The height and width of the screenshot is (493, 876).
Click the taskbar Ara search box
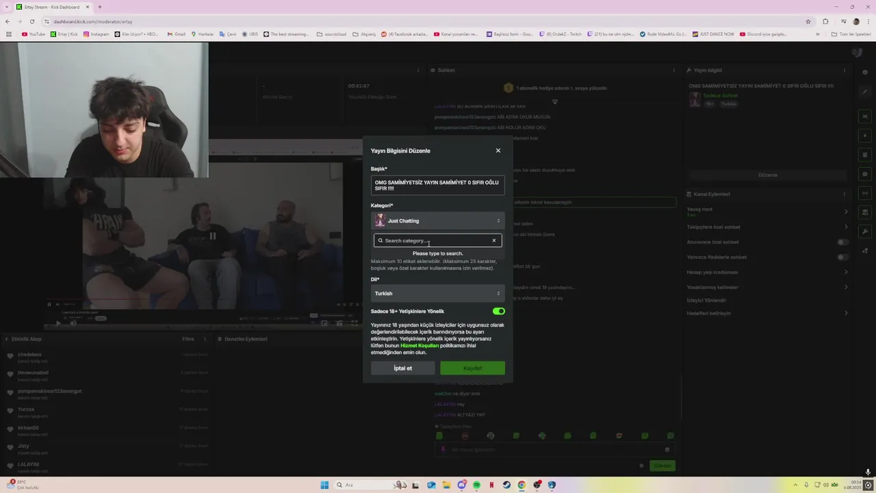coord(371,485)
